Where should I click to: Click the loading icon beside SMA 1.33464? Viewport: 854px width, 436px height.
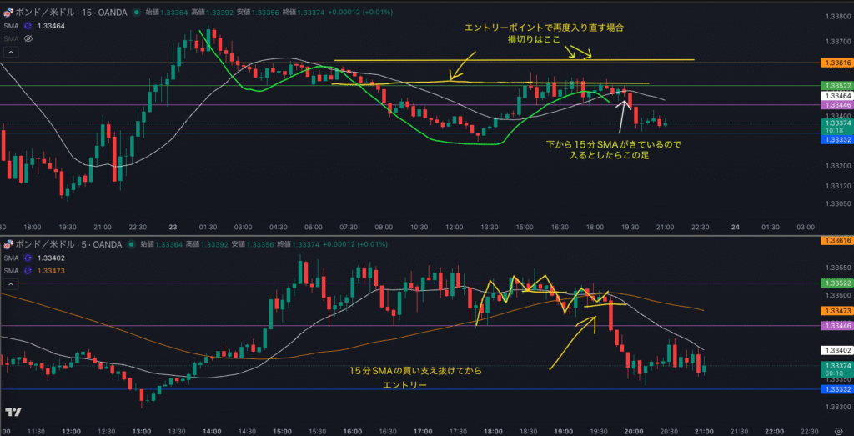28,25
